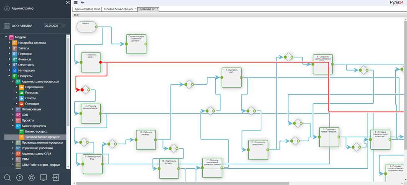Close the Дизайнер БП tab
Screen dimensions: 407x185
pyautogui.click(x=157, y=9)
